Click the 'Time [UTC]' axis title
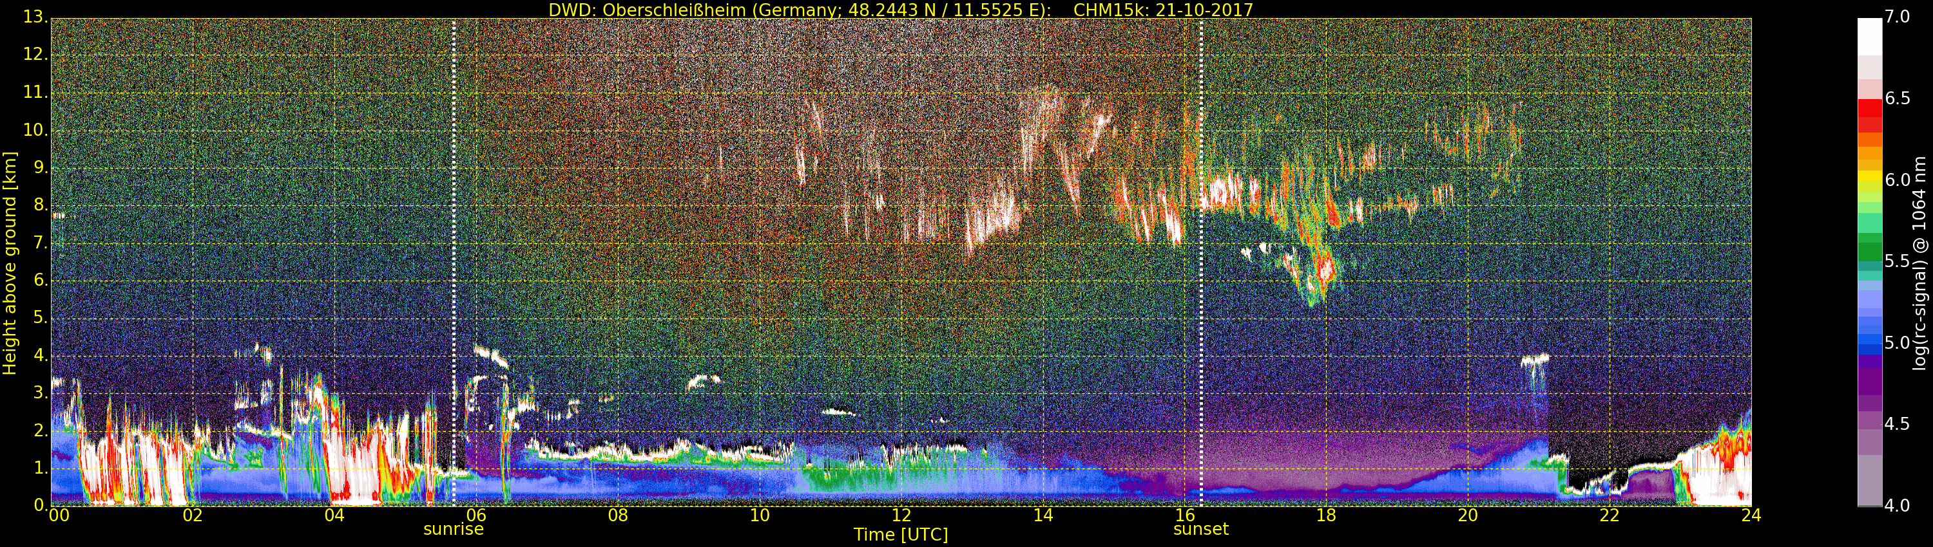The image size is (1933, 547). click(x=901, y=535)
